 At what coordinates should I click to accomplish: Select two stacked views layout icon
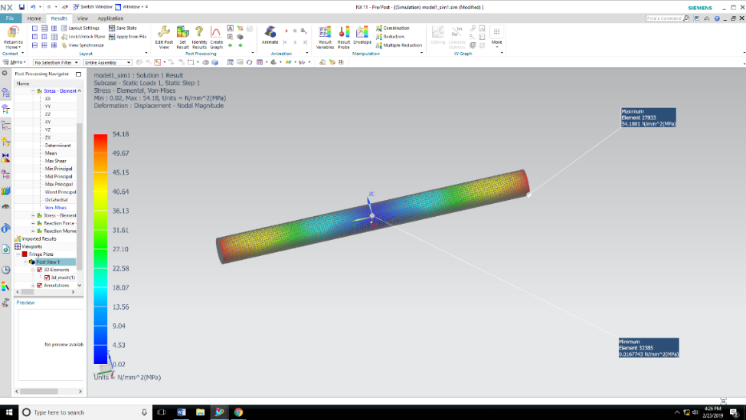click(x=34, y=45)
